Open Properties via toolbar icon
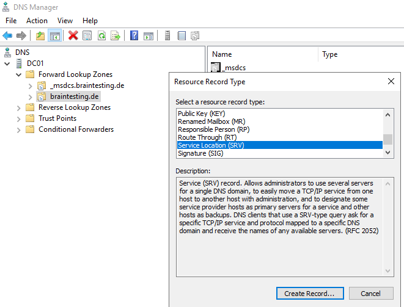Screen dimensions: 404x307 tap(87, 36)
